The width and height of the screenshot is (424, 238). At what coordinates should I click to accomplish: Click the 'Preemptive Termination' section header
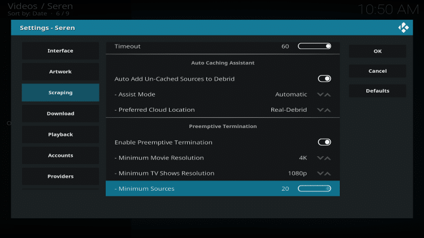pos(223,126)
